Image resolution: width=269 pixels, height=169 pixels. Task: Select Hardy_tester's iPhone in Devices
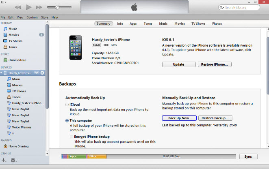coord(23,73)
